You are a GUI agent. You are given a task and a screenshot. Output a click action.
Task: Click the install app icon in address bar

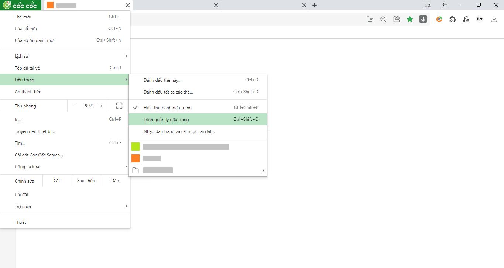pos(370,19)
